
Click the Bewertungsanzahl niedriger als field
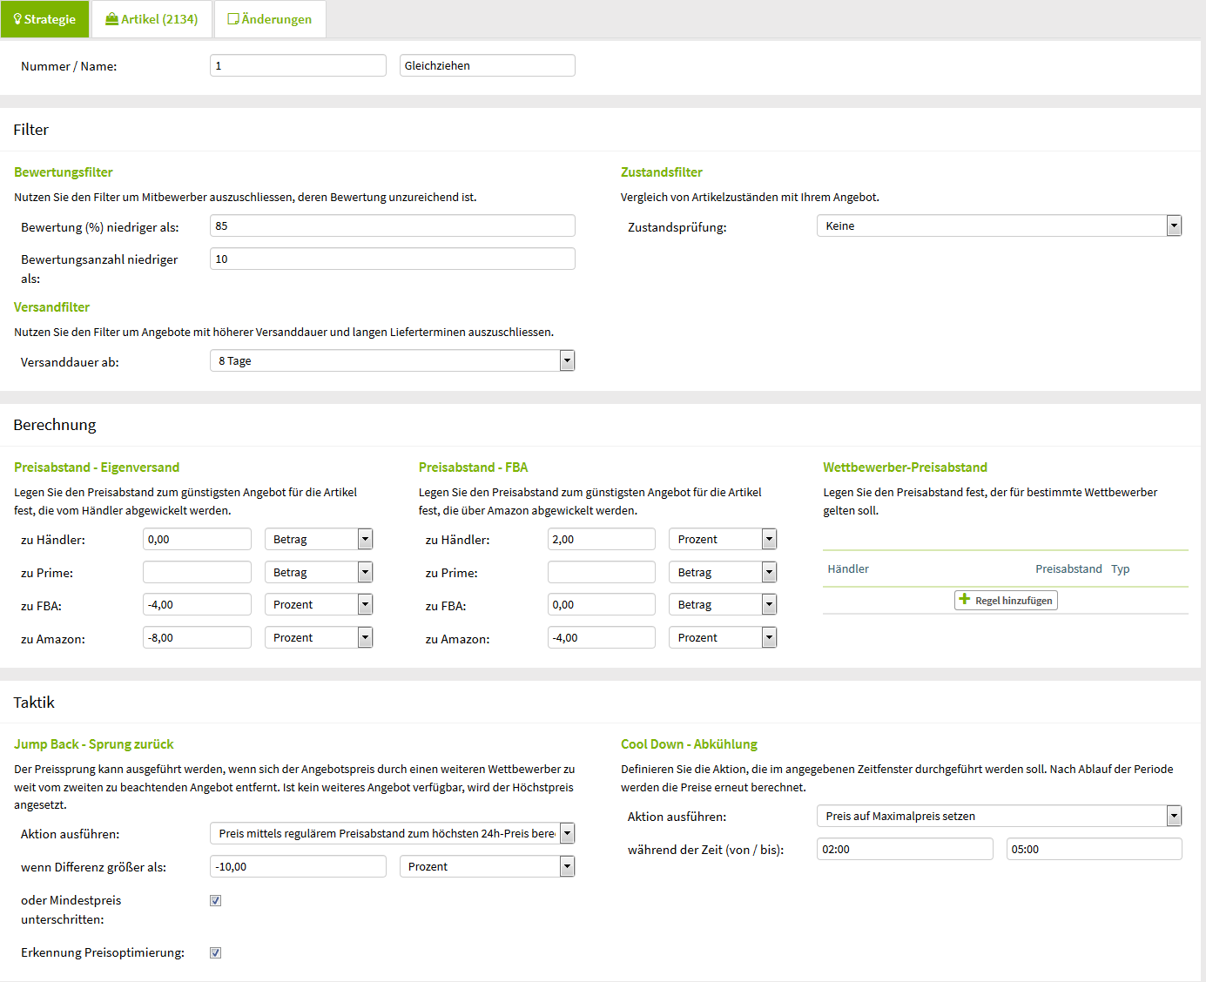click(x=393, y=259)
